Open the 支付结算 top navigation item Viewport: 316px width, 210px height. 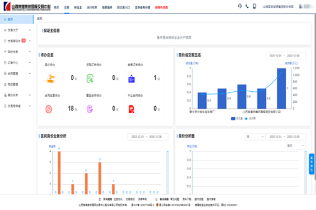[92, 8]
